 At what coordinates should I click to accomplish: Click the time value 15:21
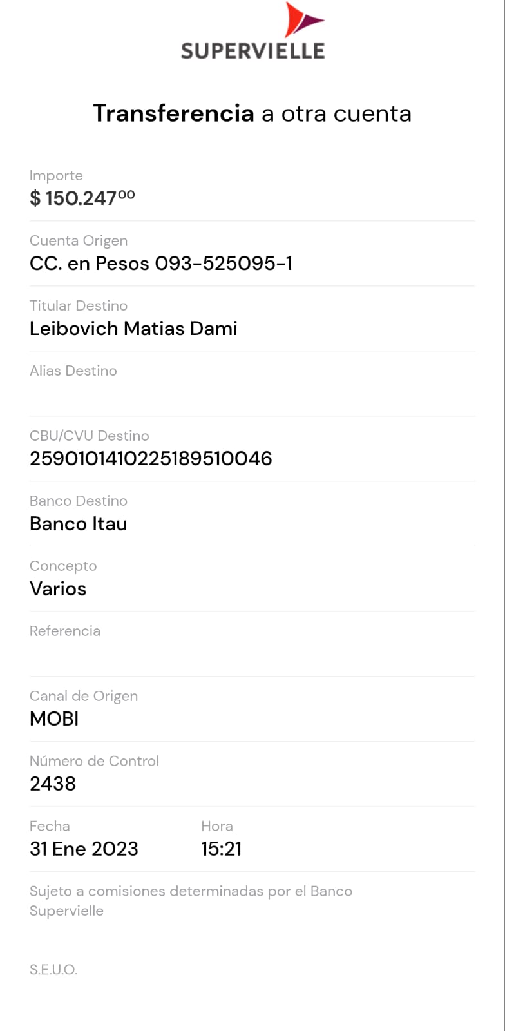[221, 849]
